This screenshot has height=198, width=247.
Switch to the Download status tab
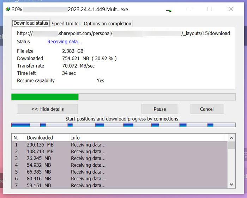31,23
